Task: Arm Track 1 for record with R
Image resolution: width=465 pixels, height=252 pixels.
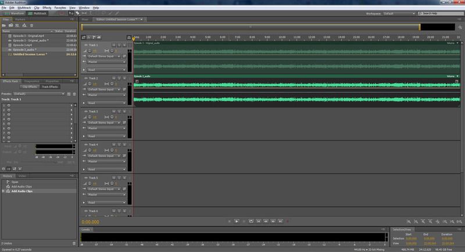Action: tap(124, 45)
